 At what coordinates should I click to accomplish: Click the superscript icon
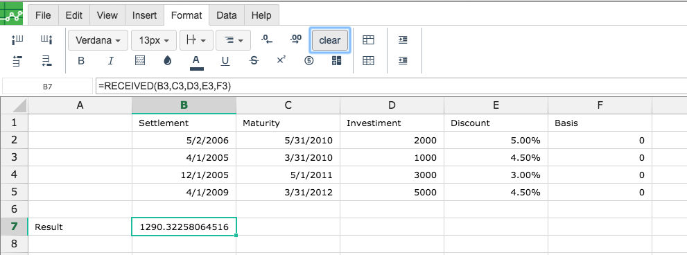(281, 60)
